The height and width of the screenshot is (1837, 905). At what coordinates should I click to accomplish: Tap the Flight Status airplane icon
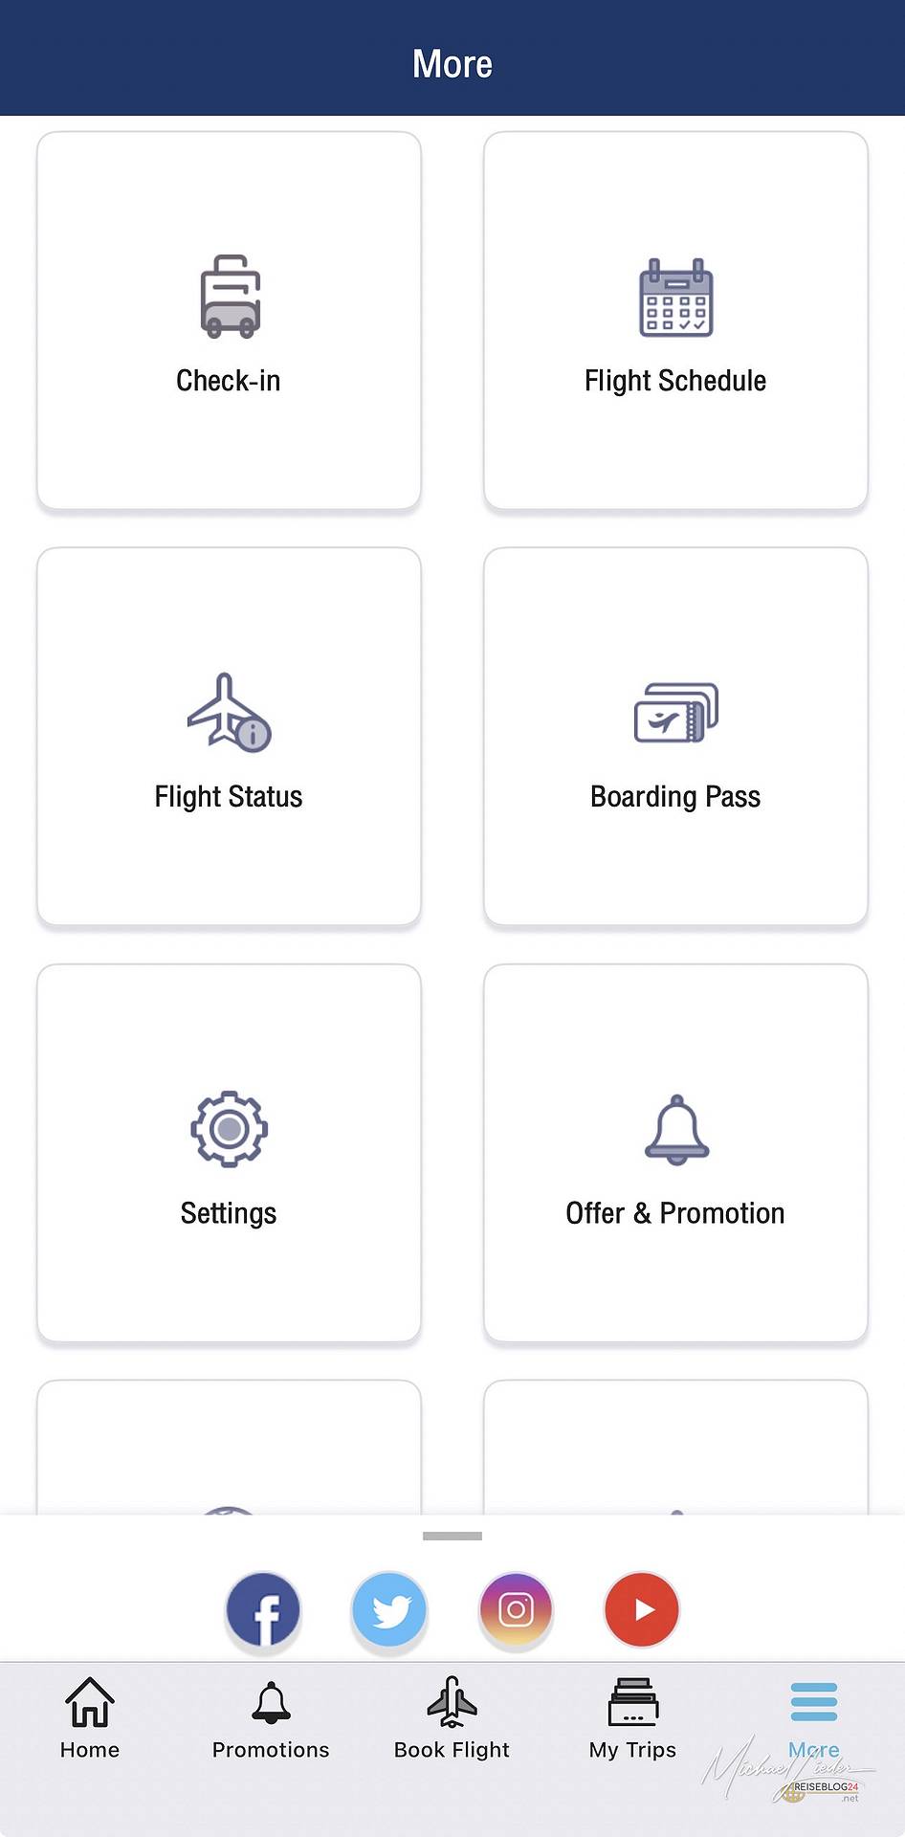(x=229, y=713)
